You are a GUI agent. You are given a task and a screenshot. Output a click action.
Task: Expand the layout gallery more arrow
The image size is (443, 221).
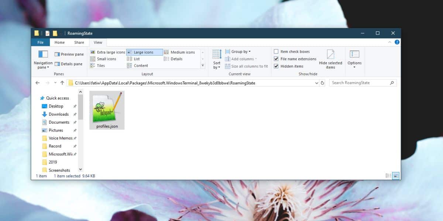click(203, 65)
